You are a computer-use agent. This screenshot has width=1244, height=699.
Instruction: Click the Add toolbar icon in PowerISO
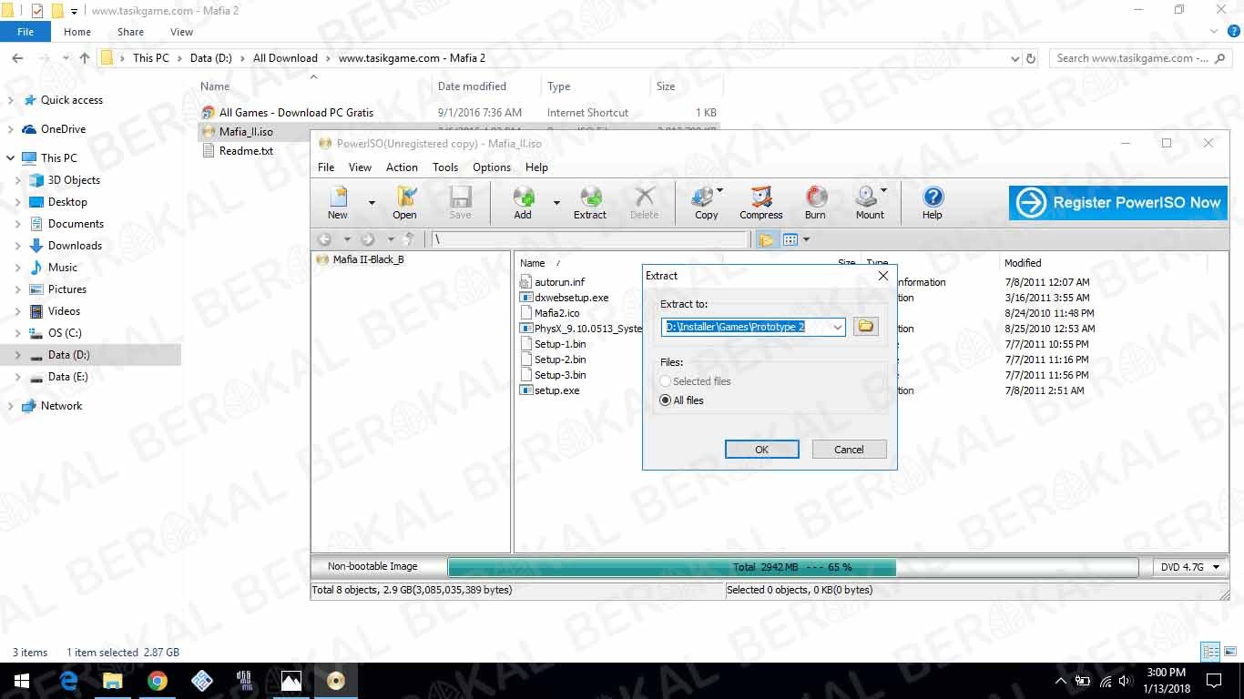(x=523, y=202)
